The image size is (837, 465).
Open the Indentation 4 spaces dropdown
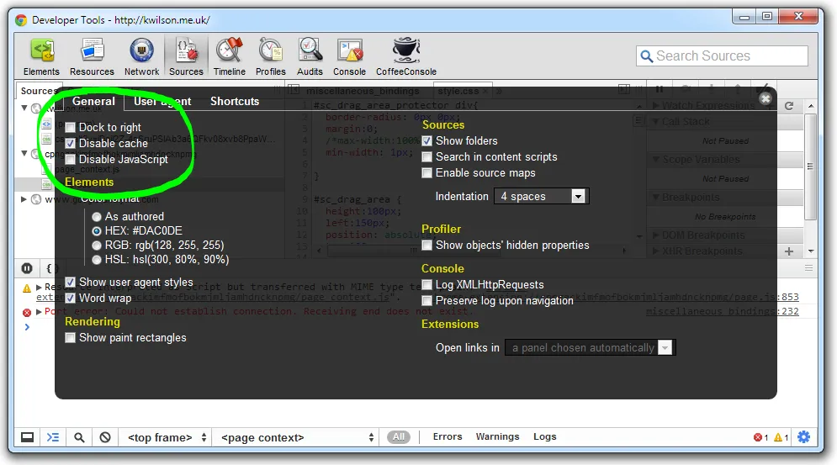tap(541, 197)
